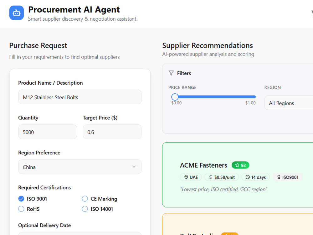
Task: Click the $1.00 maximum price label
Action: pyautogui.click(x=250, y=103)
